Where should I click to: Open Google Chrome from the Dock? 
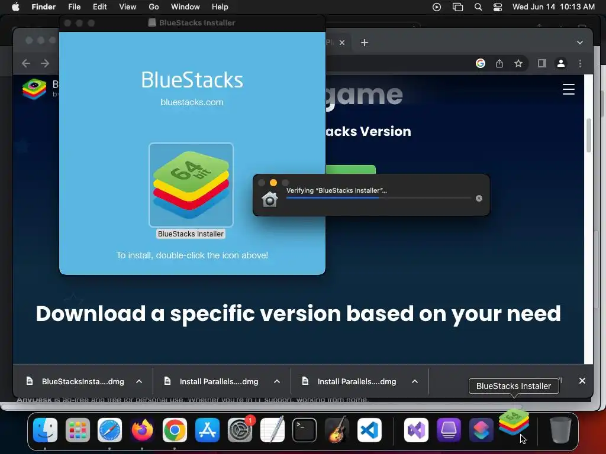click(x=175, y=430)
